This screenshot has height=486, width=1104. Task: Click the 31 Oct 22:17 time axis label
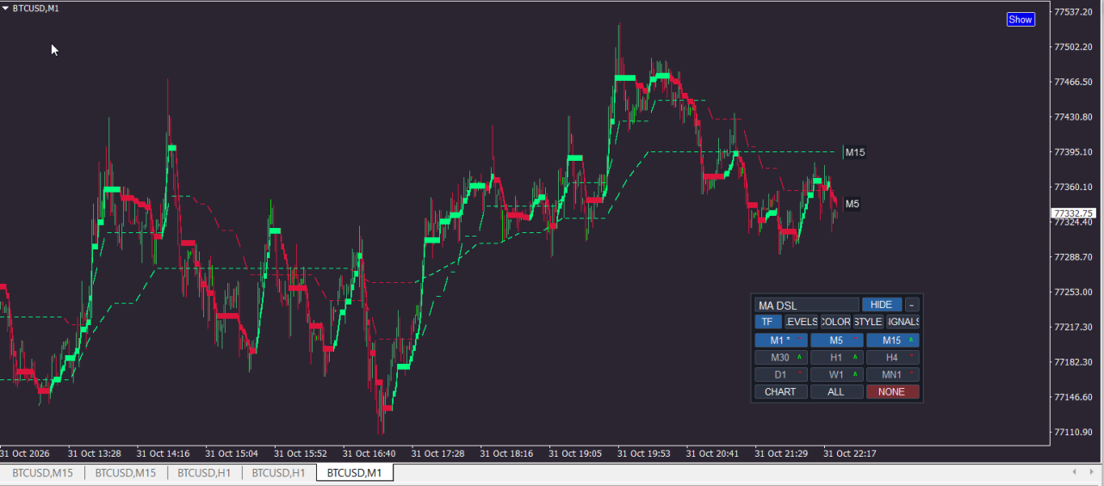click(x=851, y=453)
